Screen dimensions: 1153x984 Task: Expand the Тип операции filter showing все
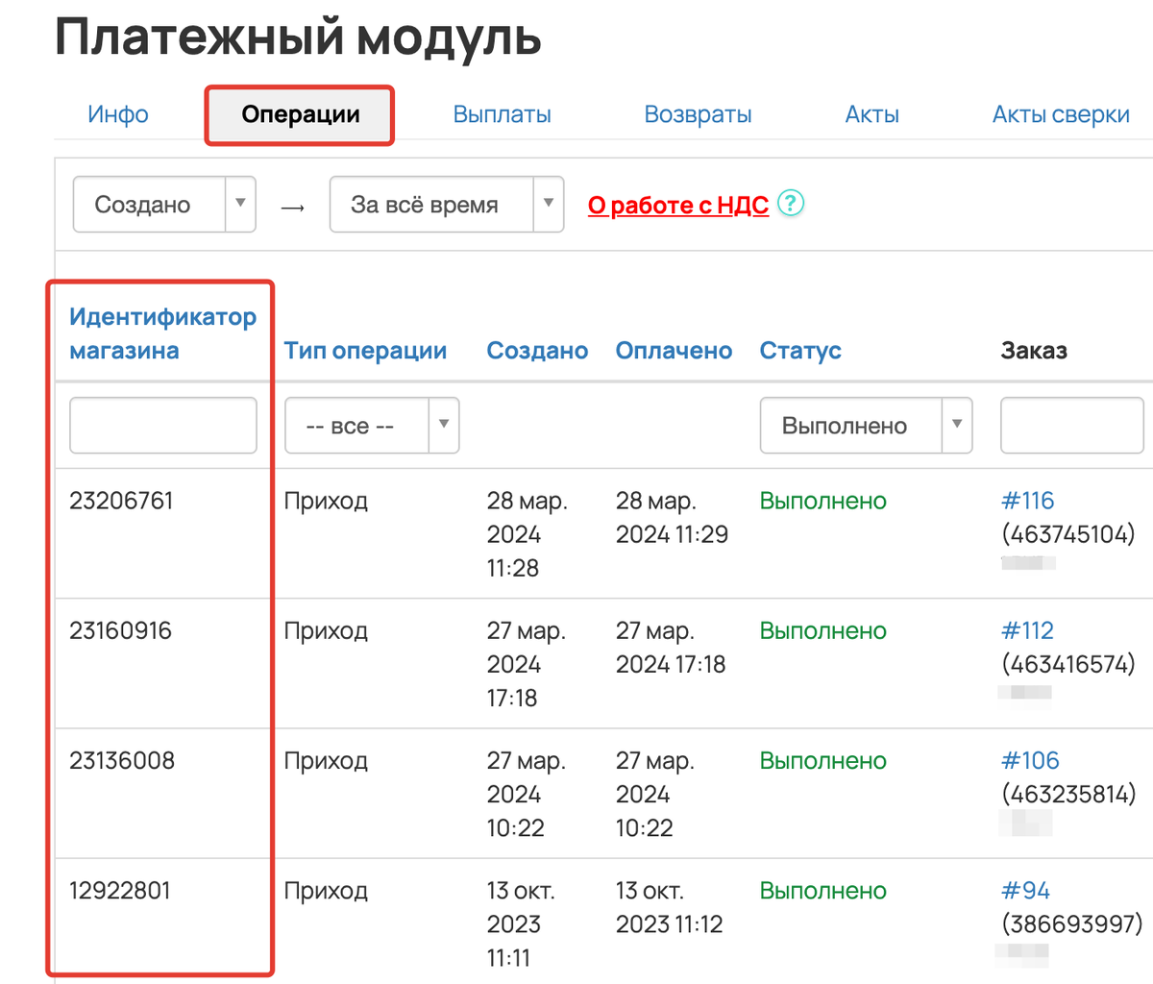coord(372,426)
